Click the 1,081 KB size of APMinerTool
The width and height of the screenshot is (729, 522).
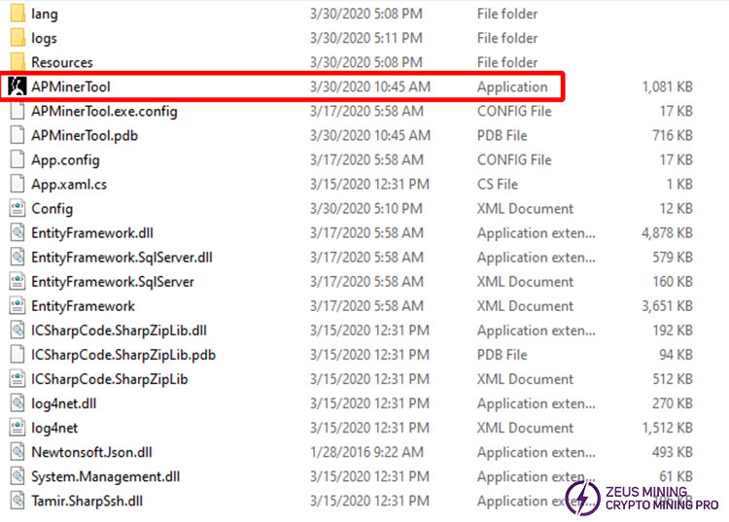(x=667, y=87)
